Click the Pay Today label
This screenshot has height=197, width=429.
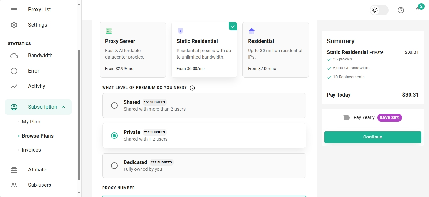click(x=339, y=95)
